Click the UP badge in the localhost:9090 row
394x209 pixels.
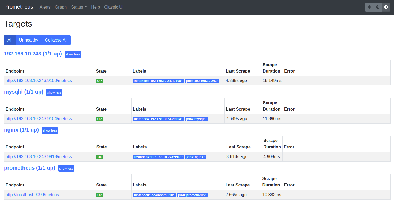100,195
